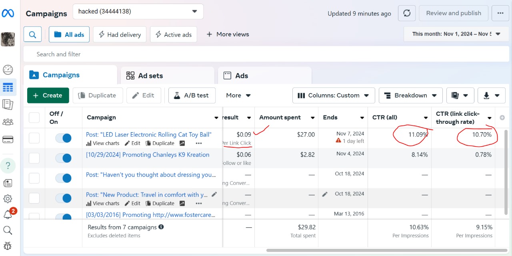512x256 pixels.
Task: Click info icon next to Results from 7 campaigns
Action: coord(161,227)
